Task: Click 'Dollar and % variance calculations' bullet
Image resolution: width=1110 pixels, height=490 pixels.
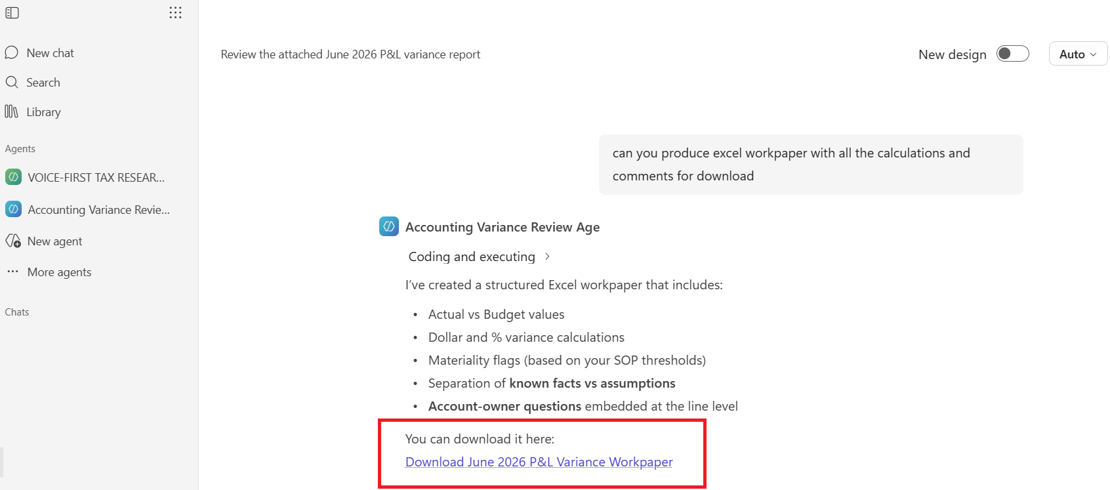Action: coord(526,337)
